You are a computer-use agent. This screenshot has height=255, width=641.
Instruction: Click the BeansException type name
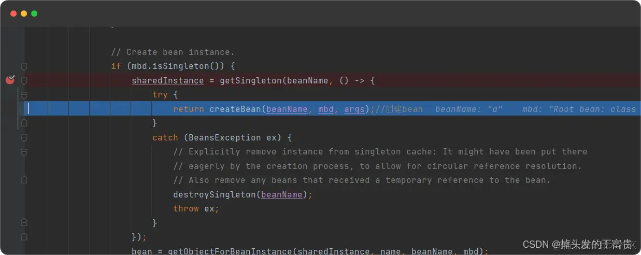pos(225,137)
